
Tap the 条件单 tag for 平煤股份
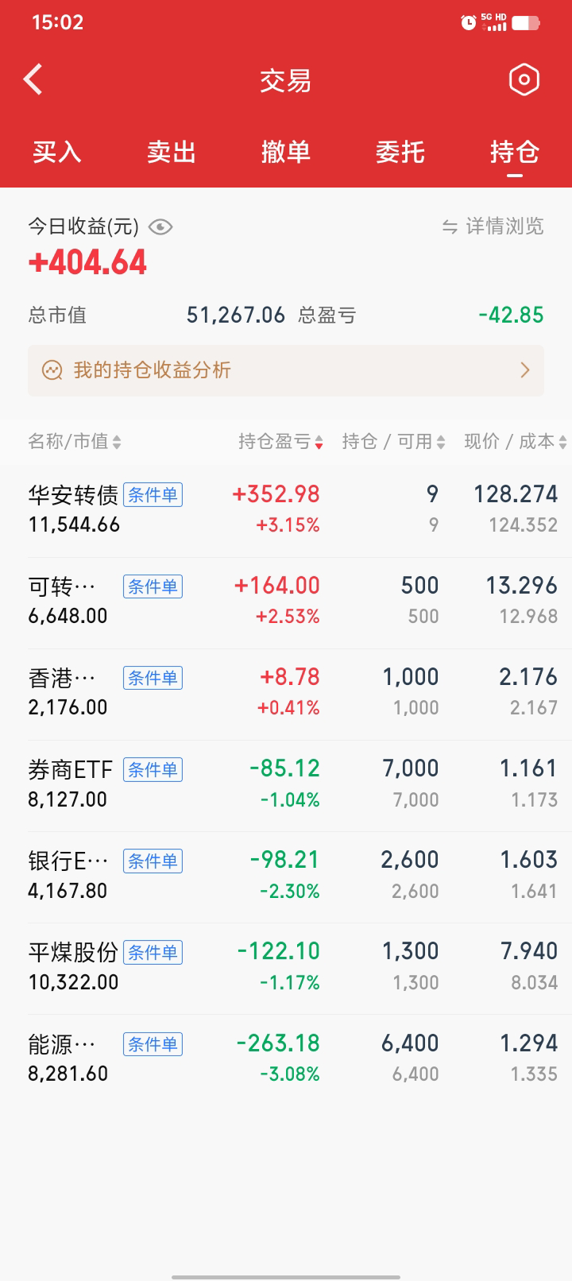153,952
